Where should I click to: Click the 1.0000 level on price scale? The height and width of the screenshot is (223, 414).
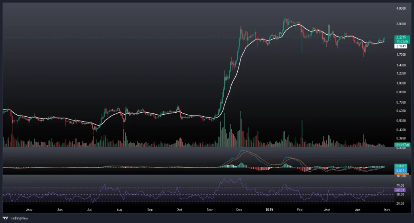401,83
